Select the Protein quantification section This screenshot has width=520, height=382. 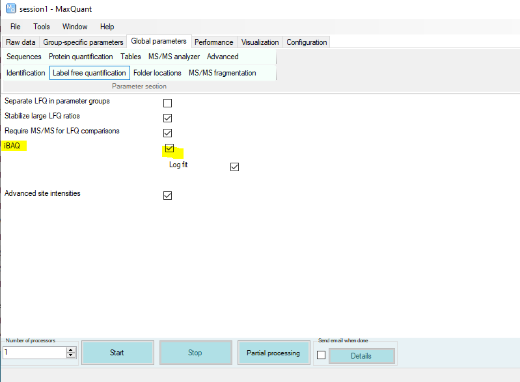pos(81,57)
